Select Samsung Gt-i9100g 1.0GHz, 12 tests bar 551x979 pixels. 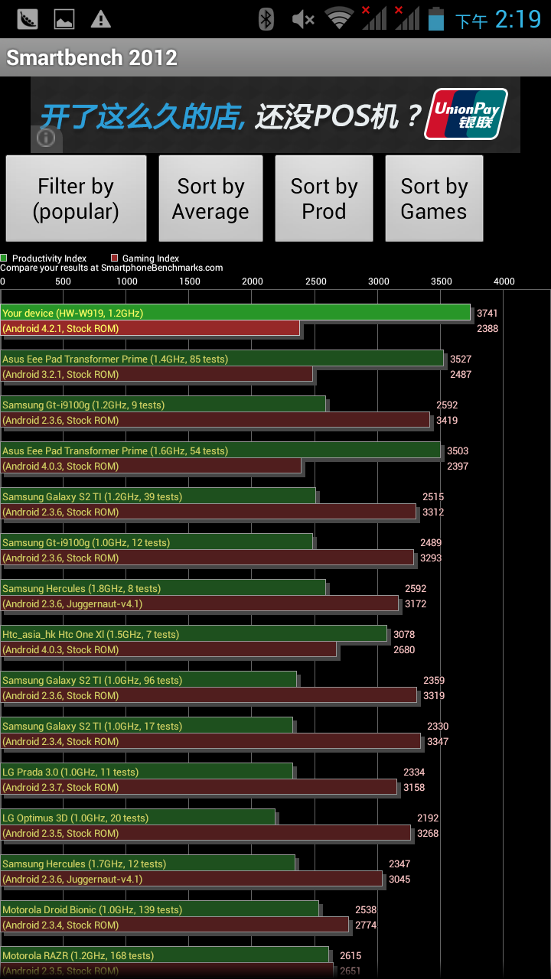coord(157,542)
